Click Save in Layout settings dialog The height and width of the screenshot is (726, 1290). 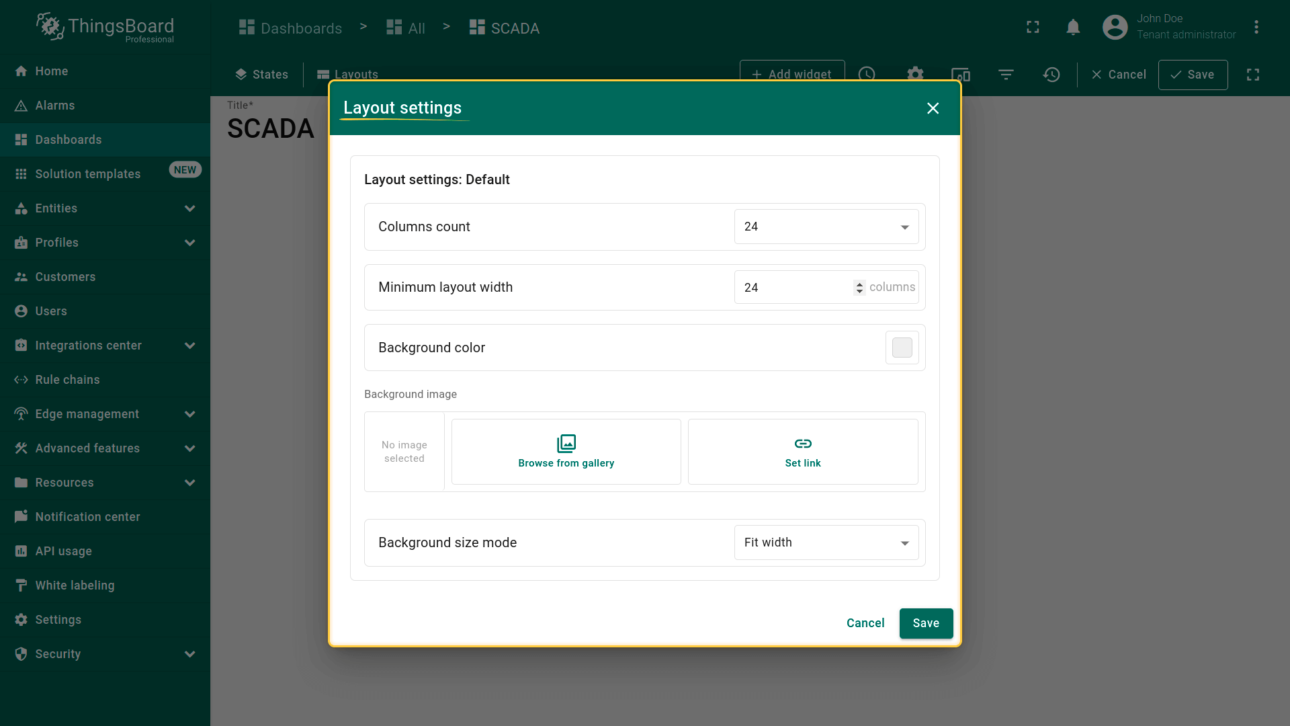click(x=926, y=623)
